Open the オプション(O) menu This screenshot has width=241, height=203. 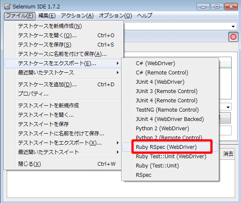pyautogui.click(x=115, y=16)
